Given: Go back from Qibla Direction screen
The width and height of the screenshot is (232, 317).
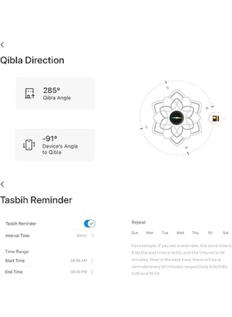Looking at the screenshot, I should 2,45.
